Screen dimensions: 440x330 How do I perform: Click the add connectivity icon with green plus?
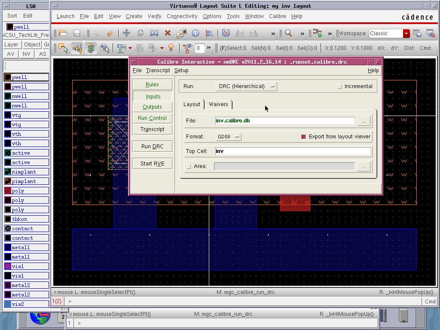pyautogui.click(x=318, y=33)
